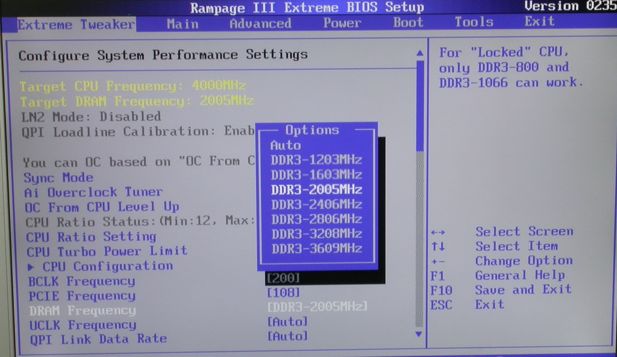Open the CPU Configuration entry
The image size is (617, 357).
tap(107, 267)
